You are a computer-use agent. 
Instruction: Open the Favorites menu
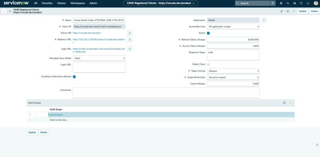point(47,3)
